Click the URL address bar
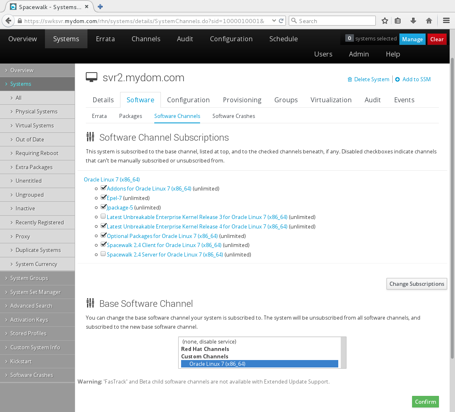 [x=144, y=21]
